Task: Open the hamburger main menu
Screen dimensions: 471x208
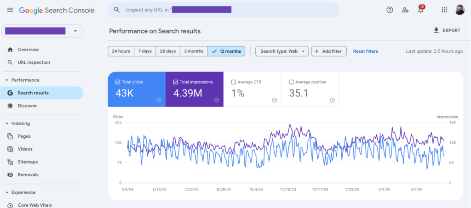Action: (10, 10)
